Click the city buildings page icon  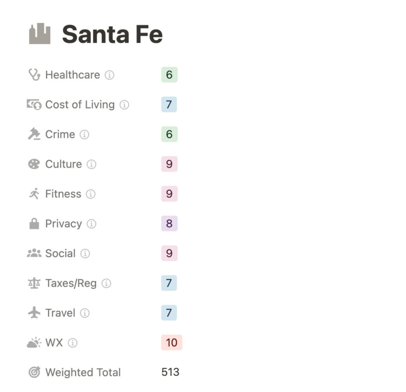point(40,34)
